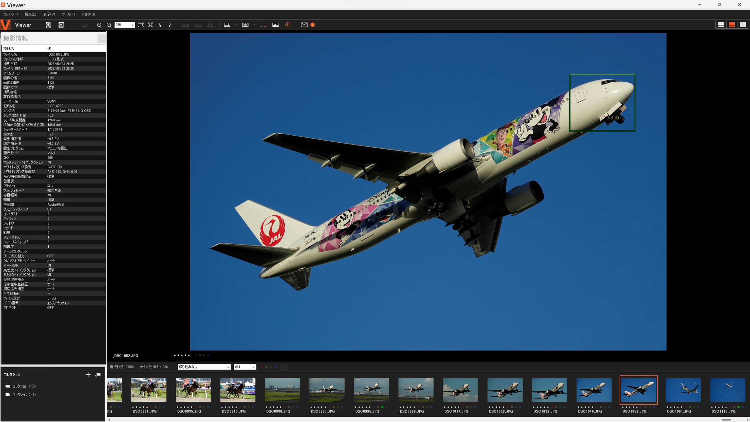Switch to side-by-side comparison view mode
The image size is (750, 422).
pos(743,25)
